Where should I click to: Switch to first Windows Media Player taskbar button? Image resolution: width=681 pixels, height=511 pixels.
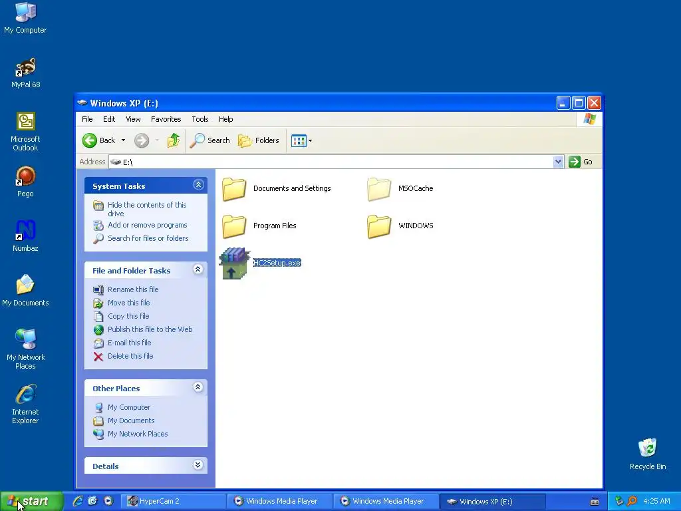point(279,501)
